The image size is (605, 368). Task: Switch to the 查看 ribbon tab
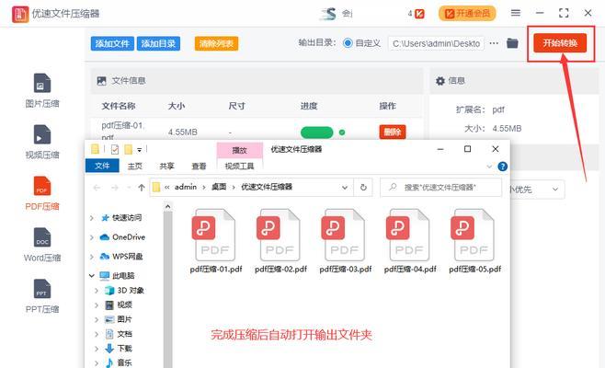coord(199,166)
